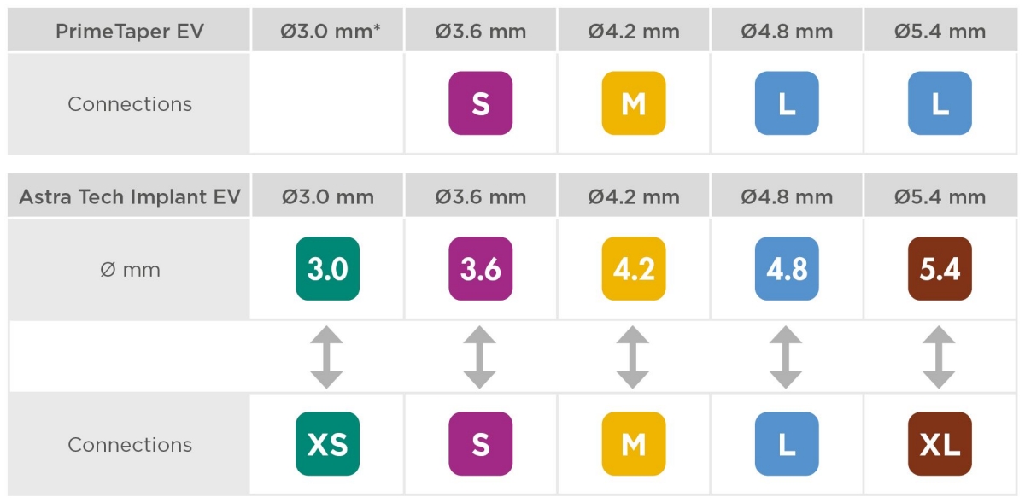The width and height of the screenshot is (1025, 503).
Task: Choose the Astra Tech yellow M connection badge
Action: click(x=633, y=444)
